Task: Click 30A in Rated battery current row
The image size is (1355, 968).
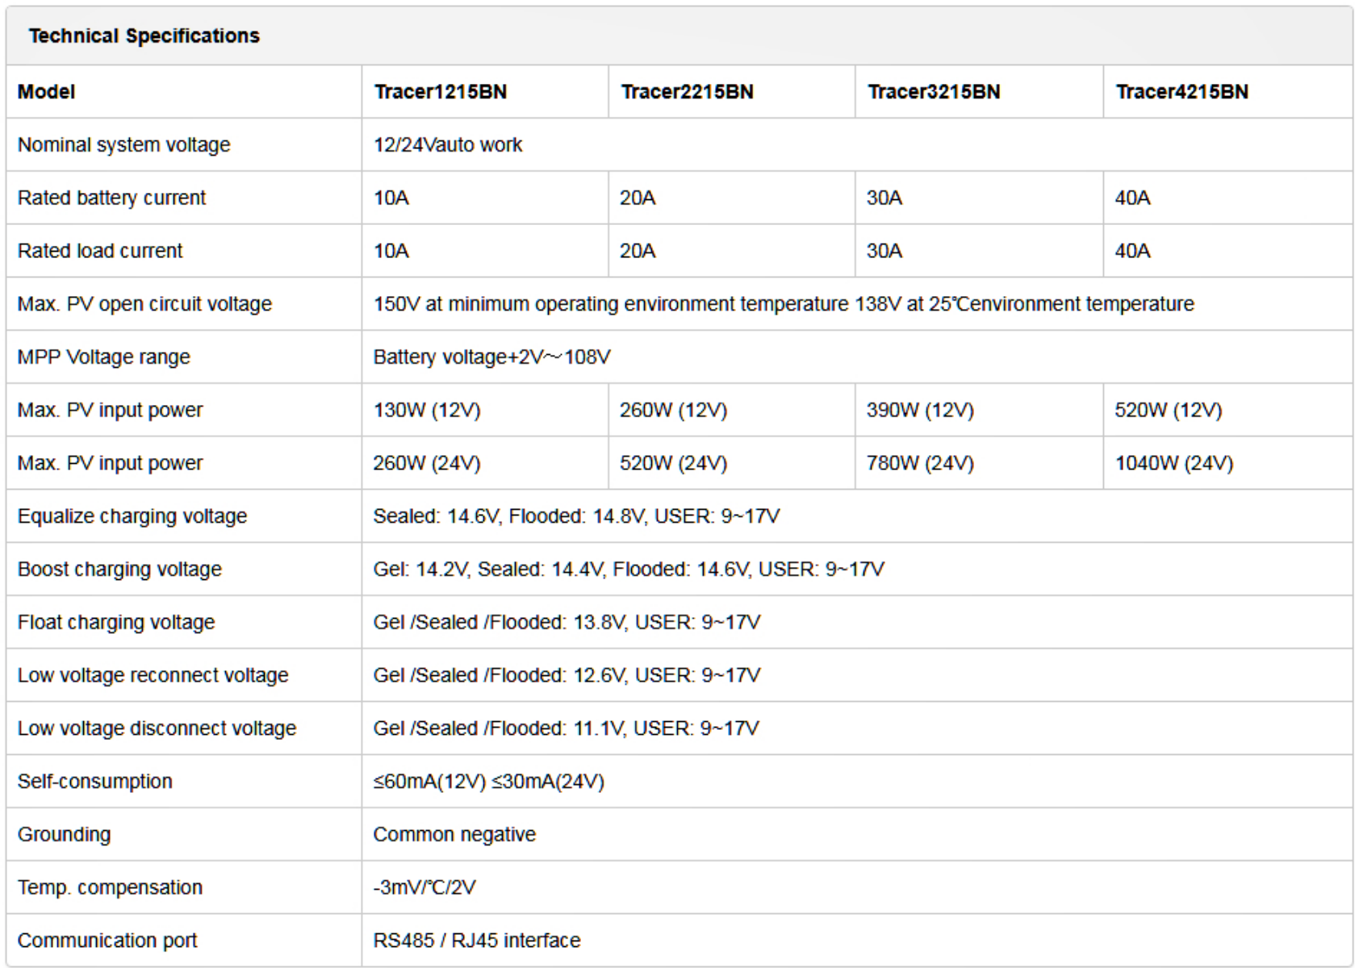Action: [x=885, y=198]
